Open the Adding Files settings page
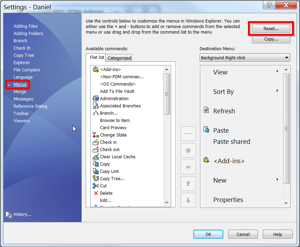300x247 pixels. 25,26
